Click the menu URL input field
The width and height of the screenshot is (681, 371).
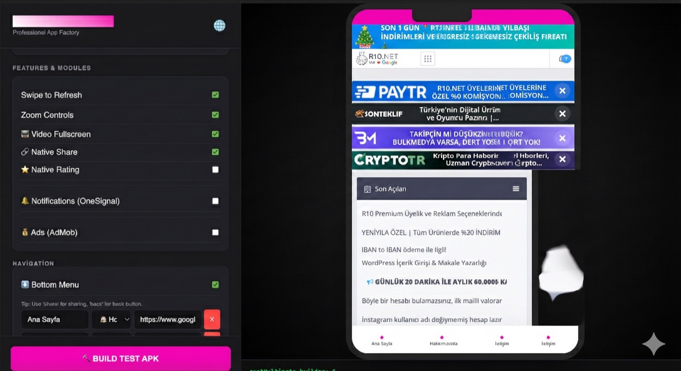[x=168, y=319]
